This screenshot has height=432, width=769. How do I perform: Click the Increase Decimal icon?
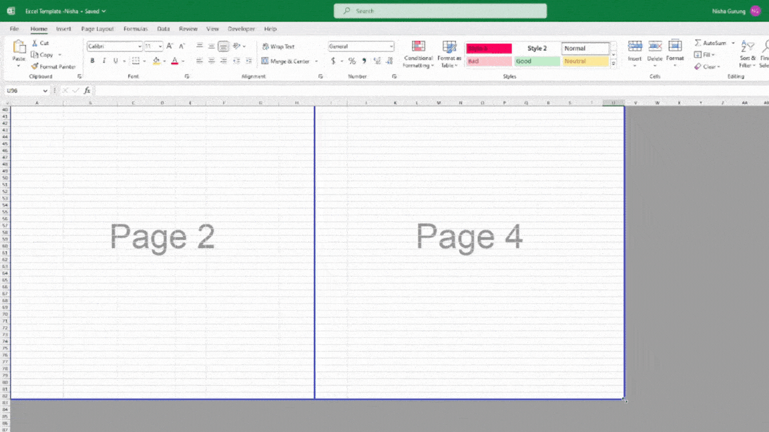[x=376, y=61]
